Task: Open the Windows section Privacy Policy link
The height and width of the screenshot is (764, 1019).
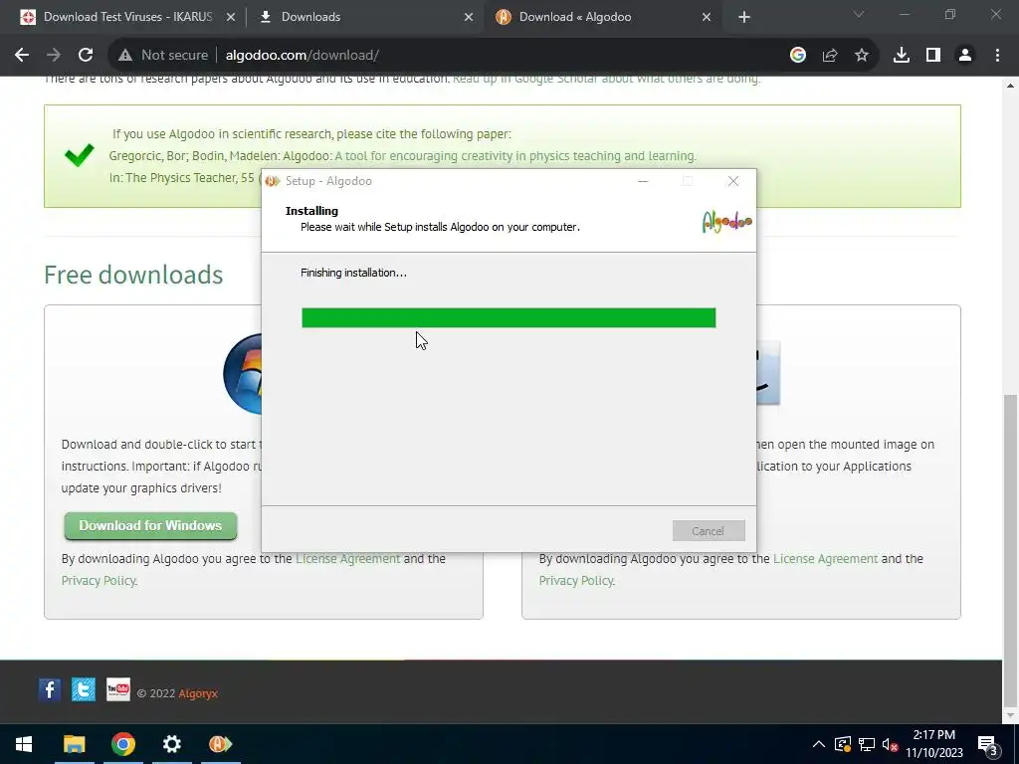Action: (99, 581)
